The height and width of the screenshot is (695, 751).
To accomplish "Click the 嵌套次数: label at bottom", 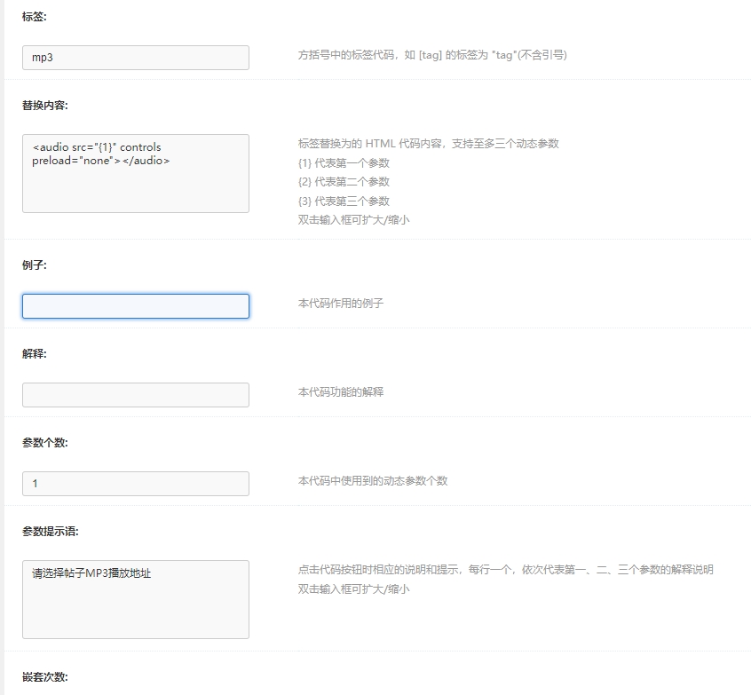I will 45,677.
